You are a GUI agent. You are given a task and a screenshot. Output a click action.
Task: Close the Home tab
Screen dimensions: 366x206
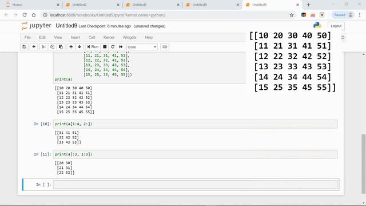[x=58, y=5]
